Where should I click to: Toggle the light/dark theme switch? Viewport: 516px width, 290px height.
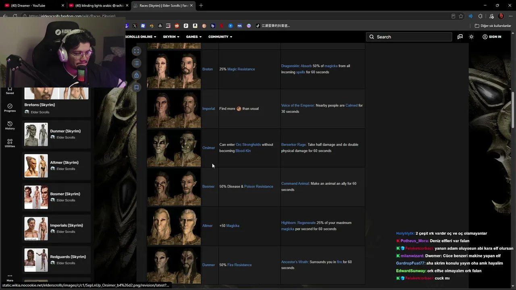coord(471,37)
